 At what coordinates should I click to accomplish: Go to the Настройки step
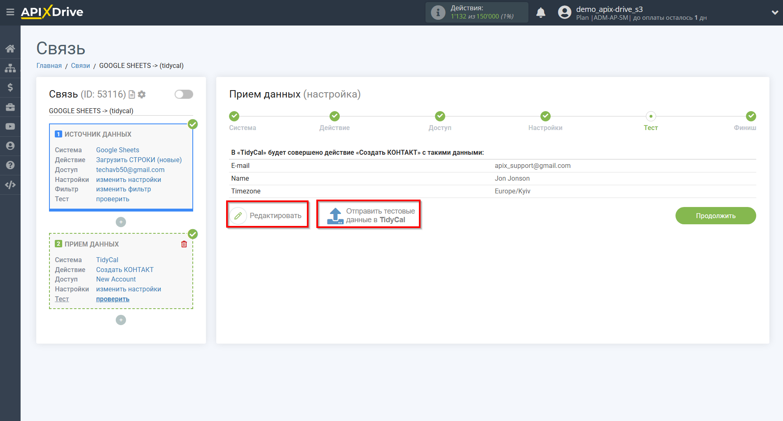545,116
